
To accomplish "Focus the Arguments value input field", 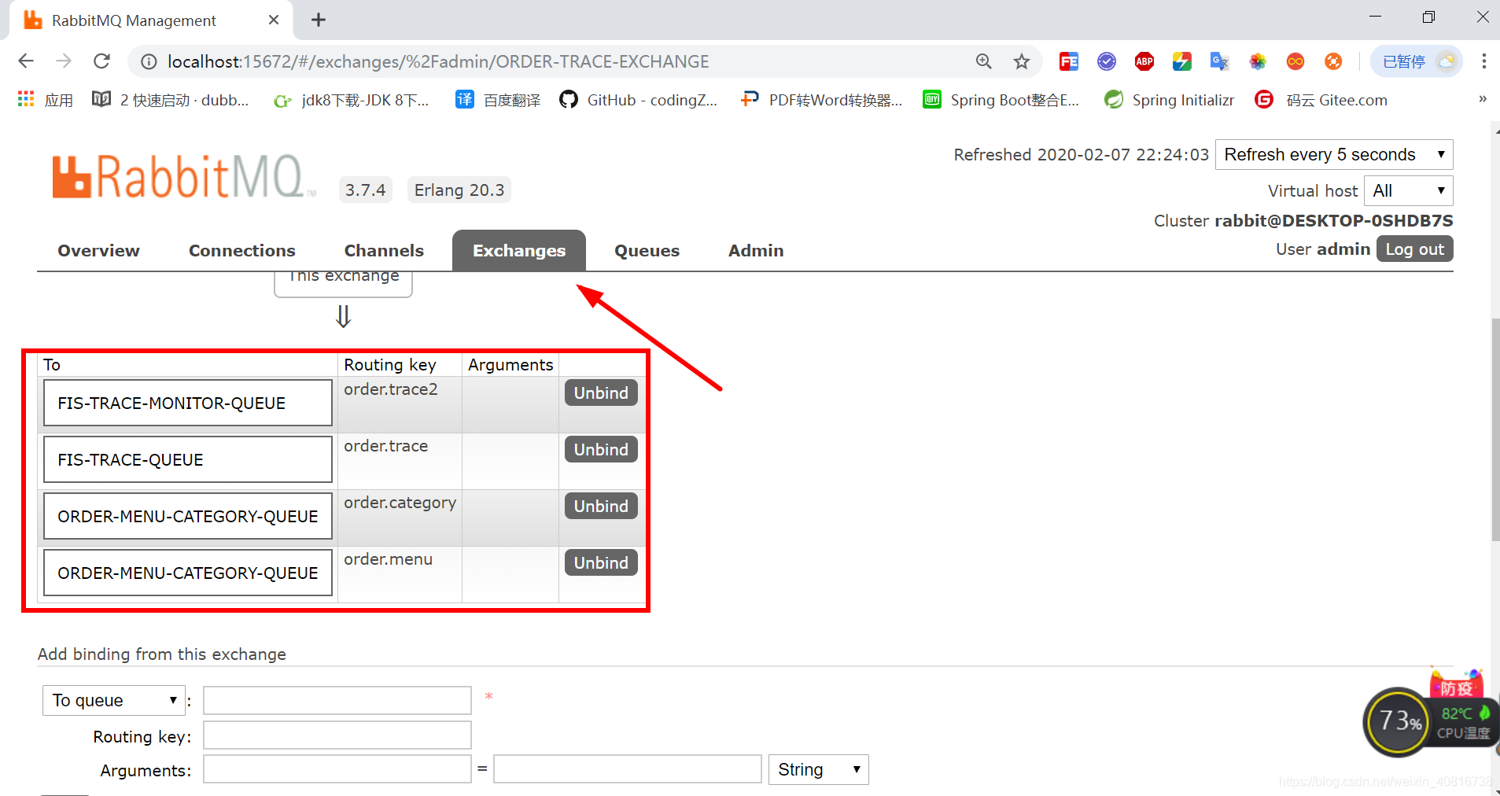I will click(628, 769).
